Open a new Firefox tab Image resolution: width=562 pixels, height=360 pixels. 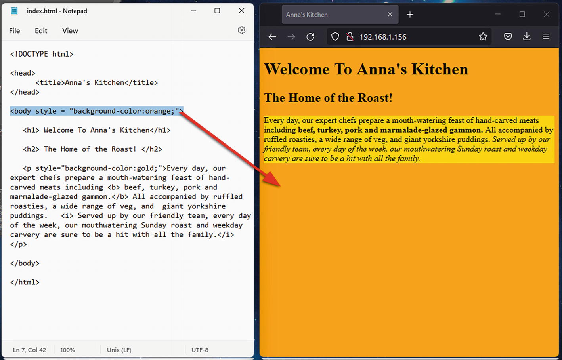pos(410,15)
